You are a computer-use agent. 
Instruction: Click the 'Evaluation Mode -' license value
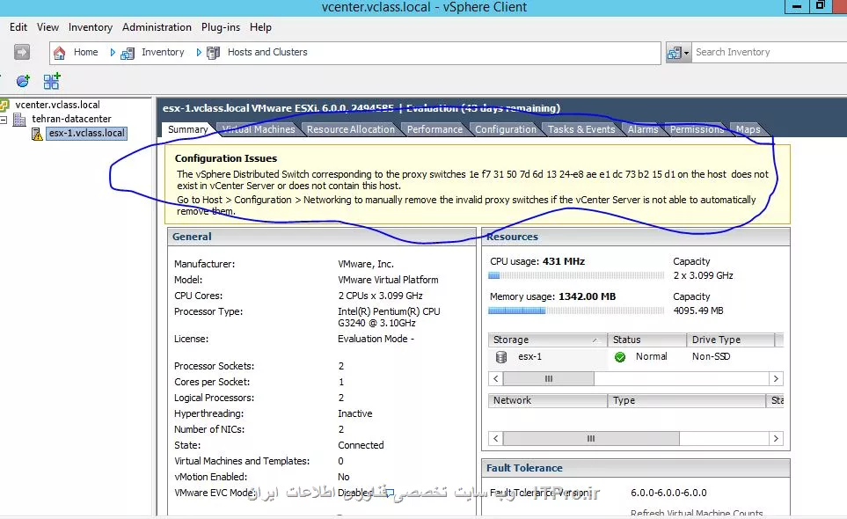pos(376,340)
